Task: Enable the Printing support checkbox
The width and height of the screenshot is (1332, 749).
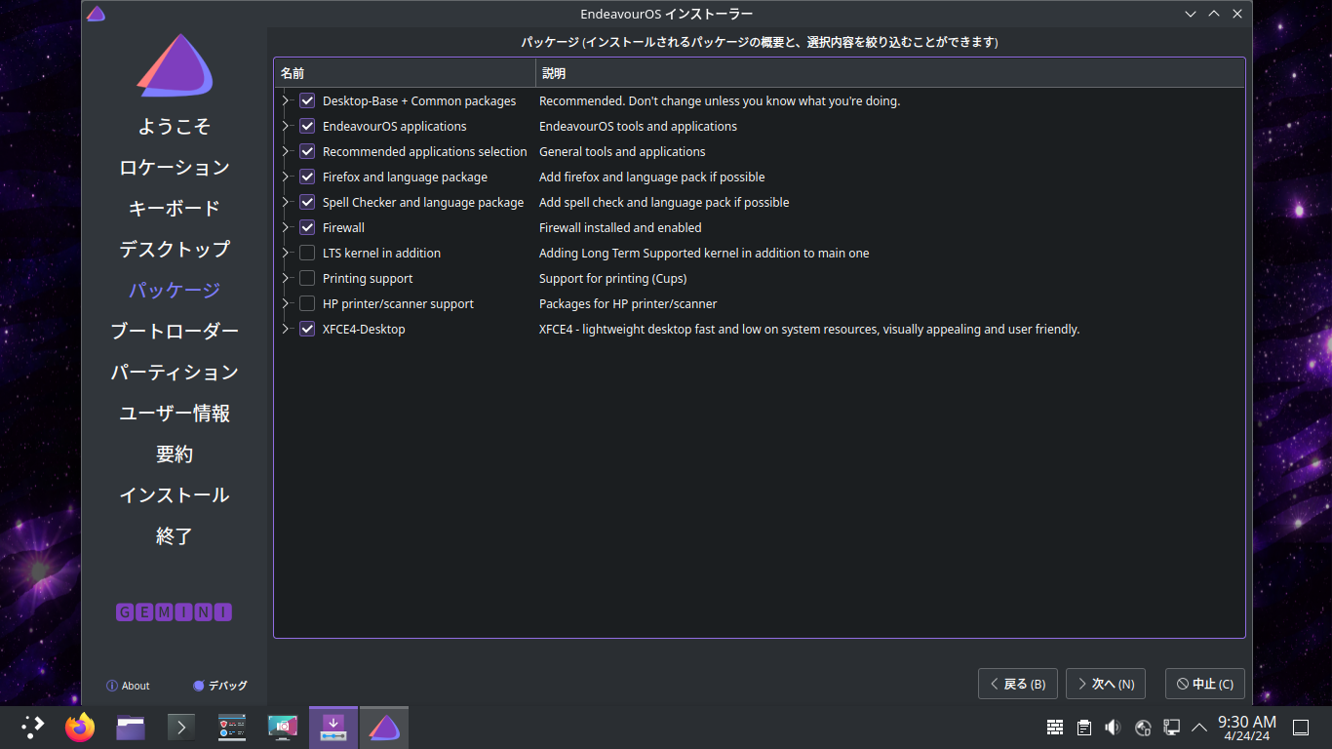Action: click(307, 278)
